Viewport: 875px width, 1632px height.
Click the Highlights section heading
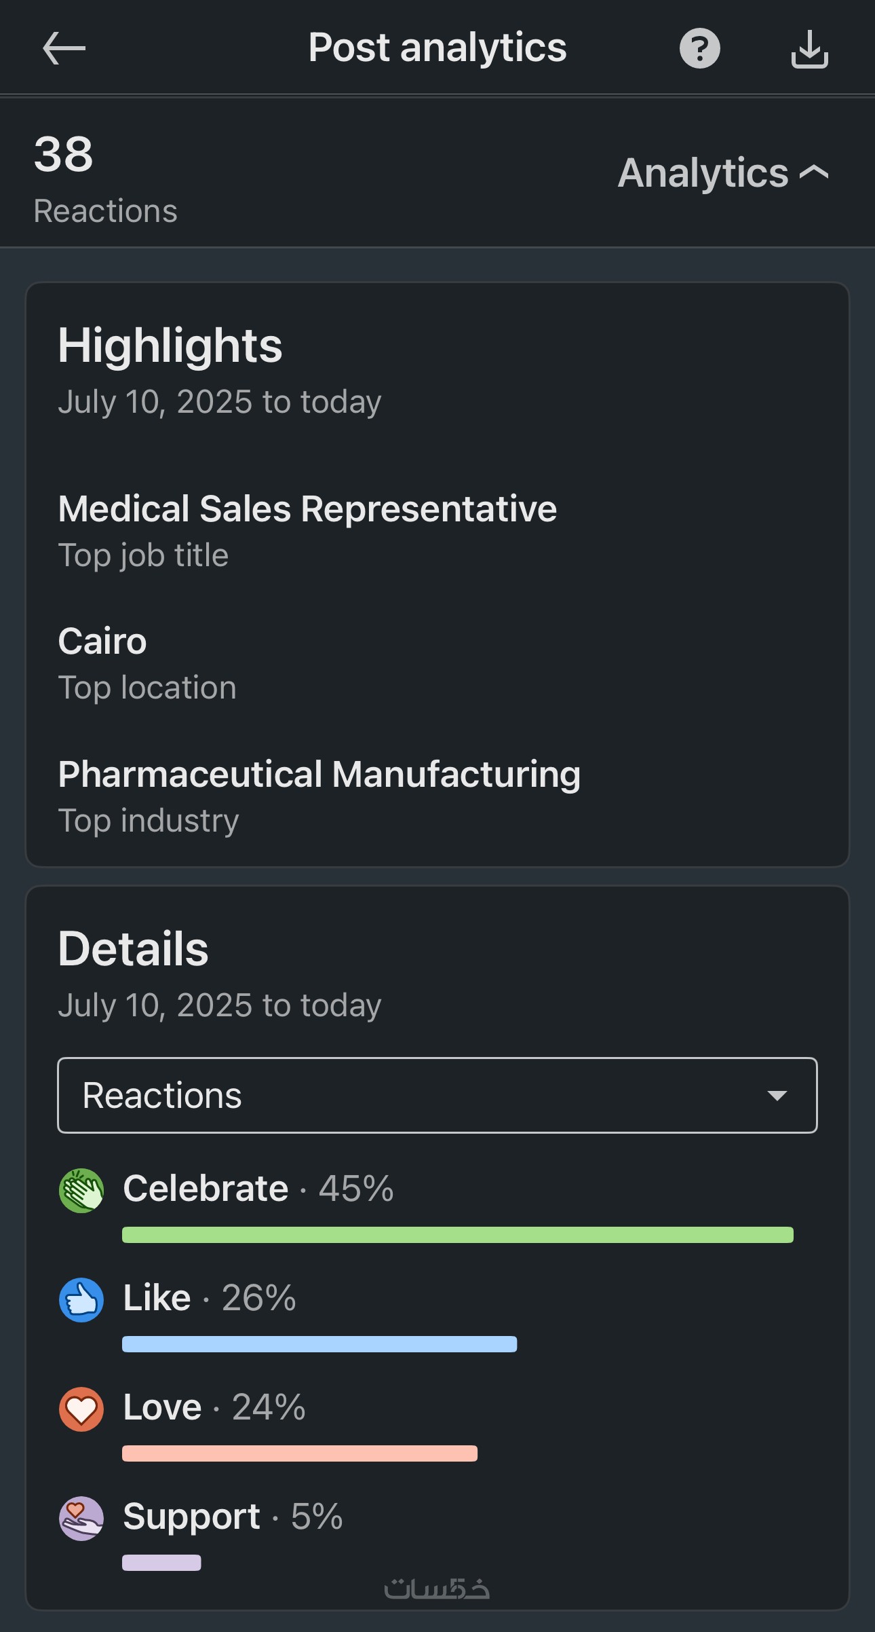pyautogui.click(x=170, y=346)
